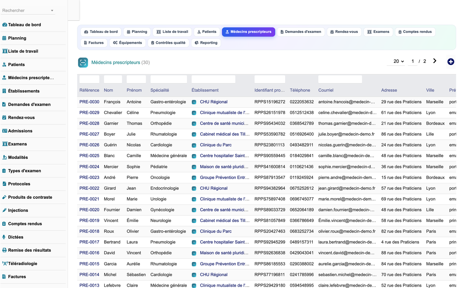Image resolution: width=466 pixels, height=288 pixels.
Task: Open Planning calendar icon in sidebar
Action: point(4,38)
